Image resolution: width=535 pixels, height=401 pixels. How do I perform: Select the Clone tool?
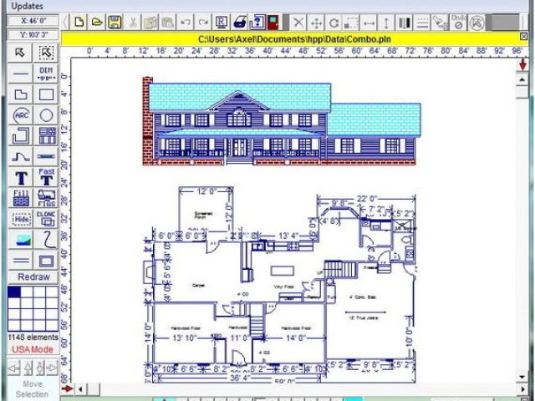point(46,219)
